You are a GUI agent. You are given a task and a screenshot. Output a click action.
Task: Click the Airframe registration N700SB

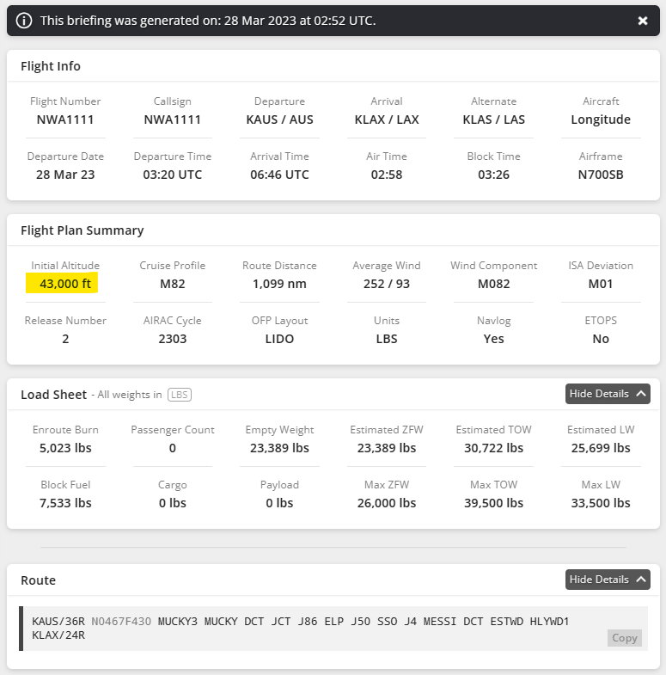pyautogui.click(x=601, y=175)
